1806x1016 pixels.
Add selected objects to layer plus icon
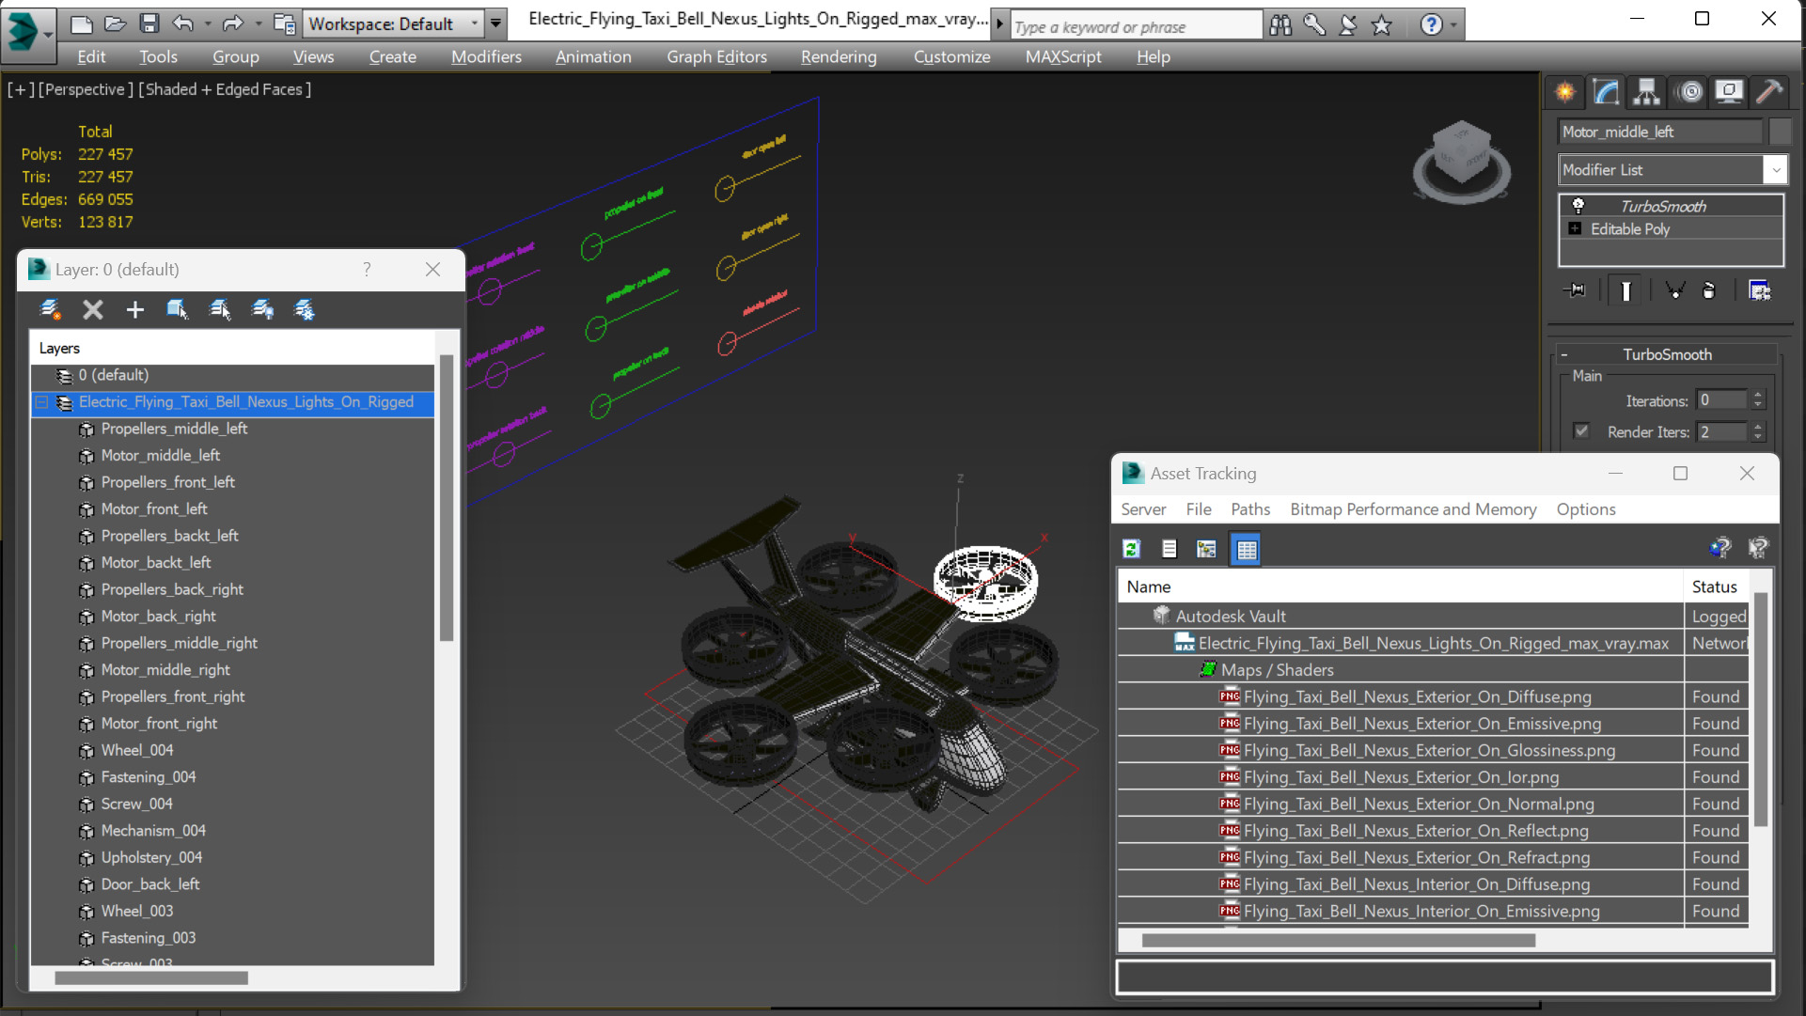click(x=135, y=309)
